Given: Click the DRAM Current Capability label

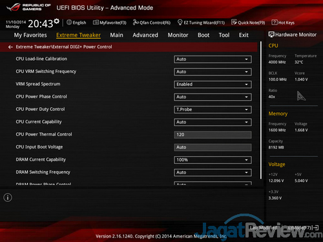Looking at the screenshot, I should pos(41,159).
